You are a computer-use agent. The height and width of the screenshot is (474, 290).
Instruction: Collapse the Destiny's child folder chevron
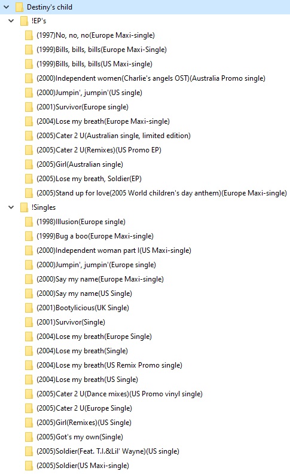(x=6, y=7)
